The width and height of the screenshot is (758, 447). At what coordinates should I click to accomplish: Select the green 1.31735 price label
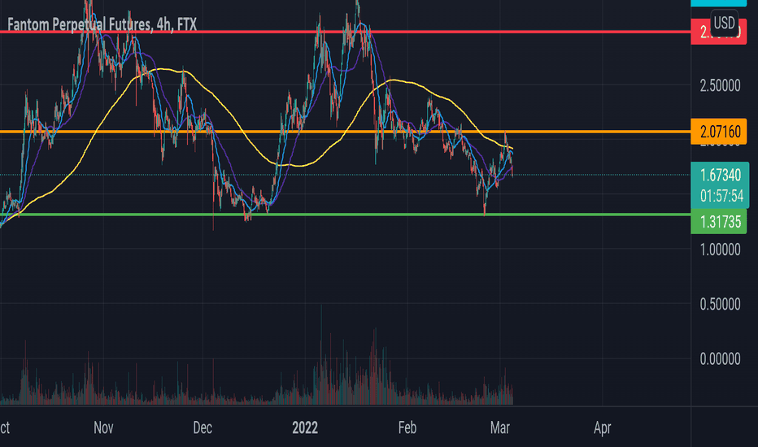(719, 222)
